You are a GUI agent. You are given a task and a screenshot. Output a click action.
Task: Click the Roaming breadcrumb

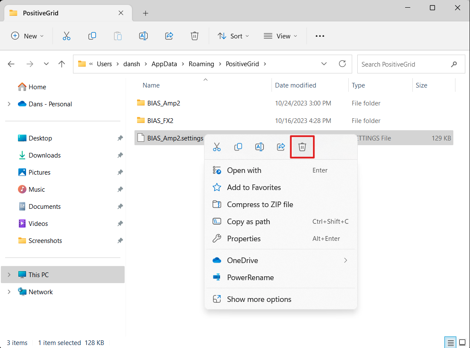click(x=201, y=64)
